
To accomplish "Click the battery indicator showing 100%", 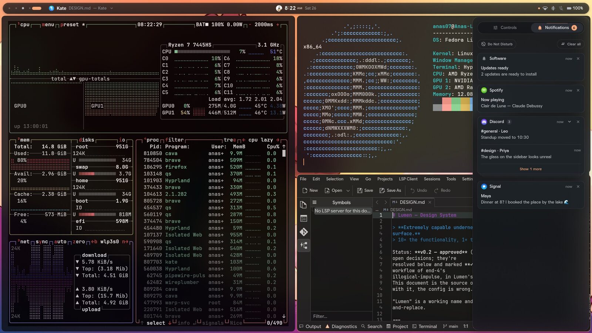I will click(575, 8).
